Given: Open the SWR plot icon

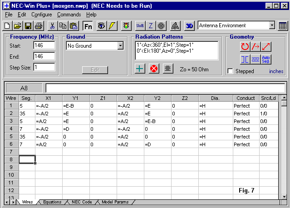Looking at the screenshot, I should 141,26.
